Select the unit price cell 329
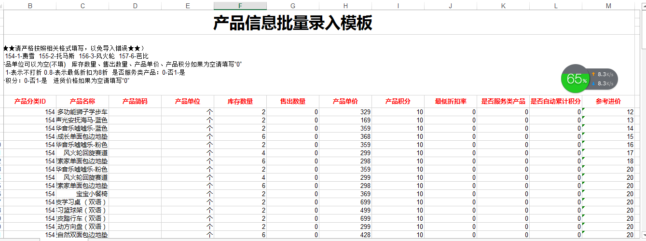646x241 pixels. (345, 112)
